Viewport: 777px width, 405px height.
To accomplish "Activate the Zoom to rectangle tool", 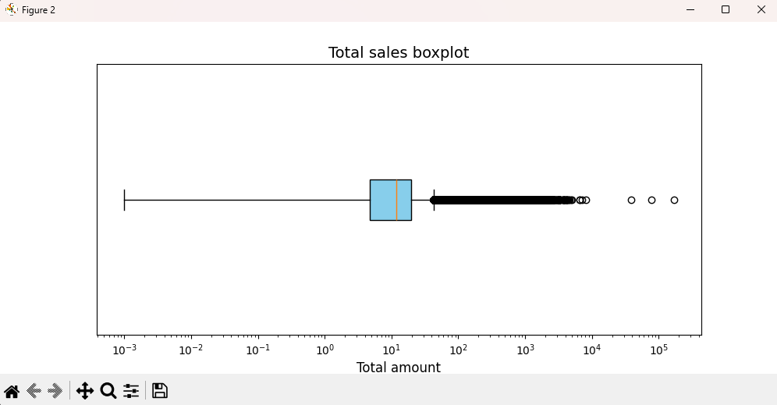I will [x=108, y=391].
